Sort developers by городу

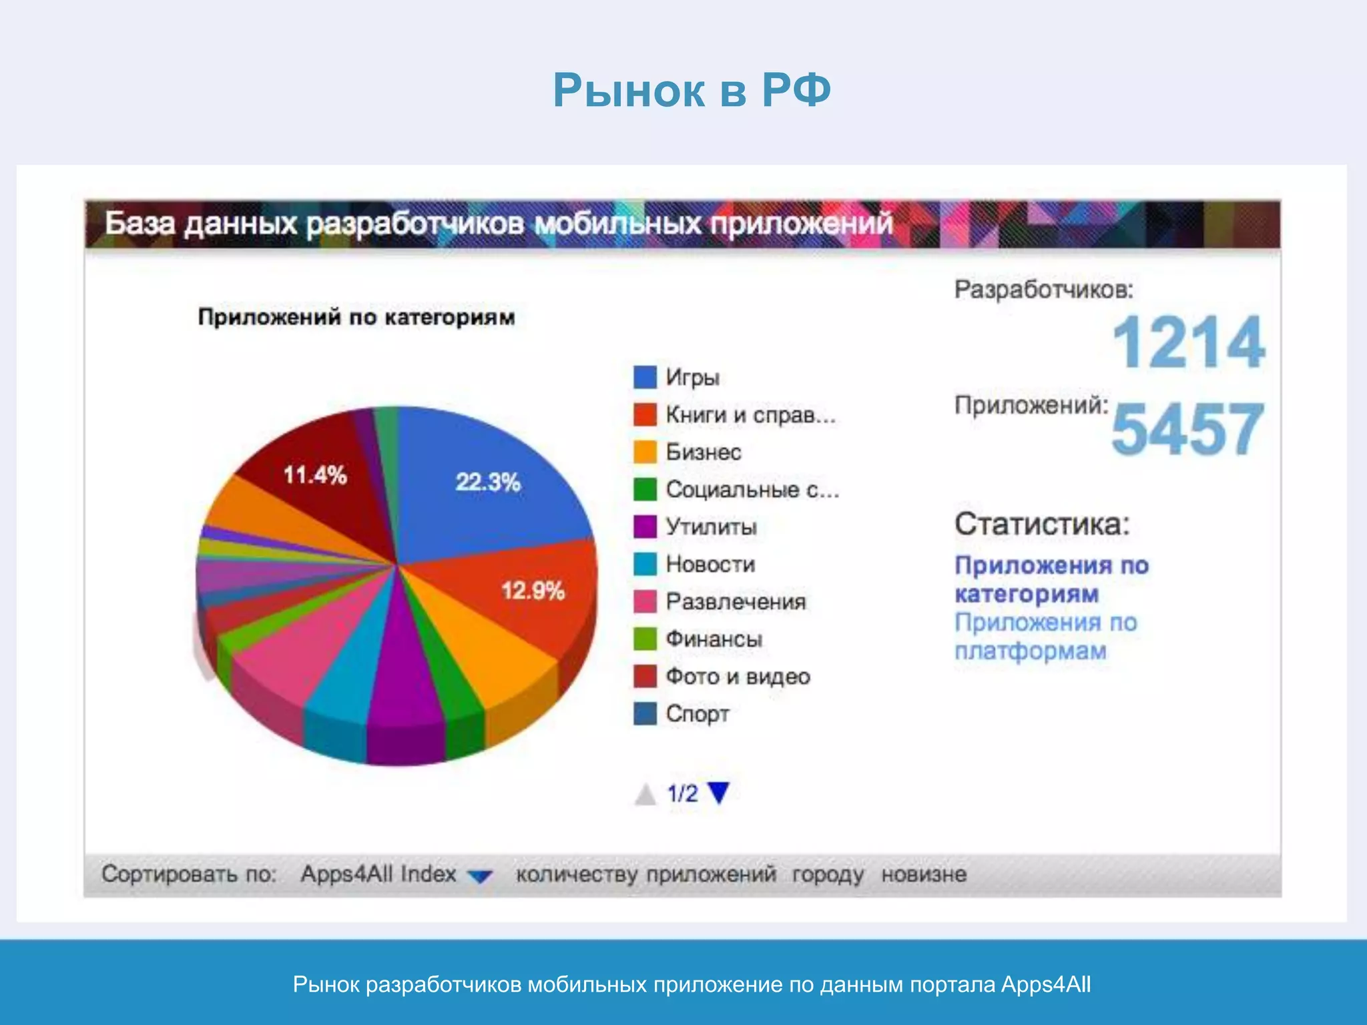828,875
